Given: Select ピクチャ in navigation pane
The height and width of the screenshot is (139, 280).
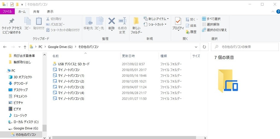Looking at the screenshot, I should click(16, 103).
